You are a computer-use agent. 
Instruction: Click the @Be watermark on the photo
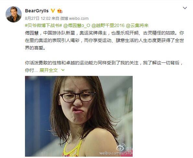(x=129, y=149)
